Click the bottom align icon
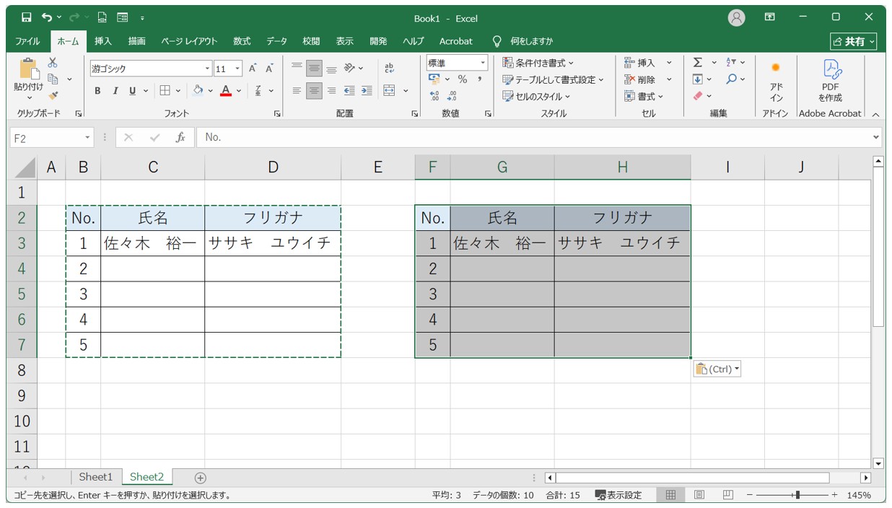The image size is (892, 508). 331,69
